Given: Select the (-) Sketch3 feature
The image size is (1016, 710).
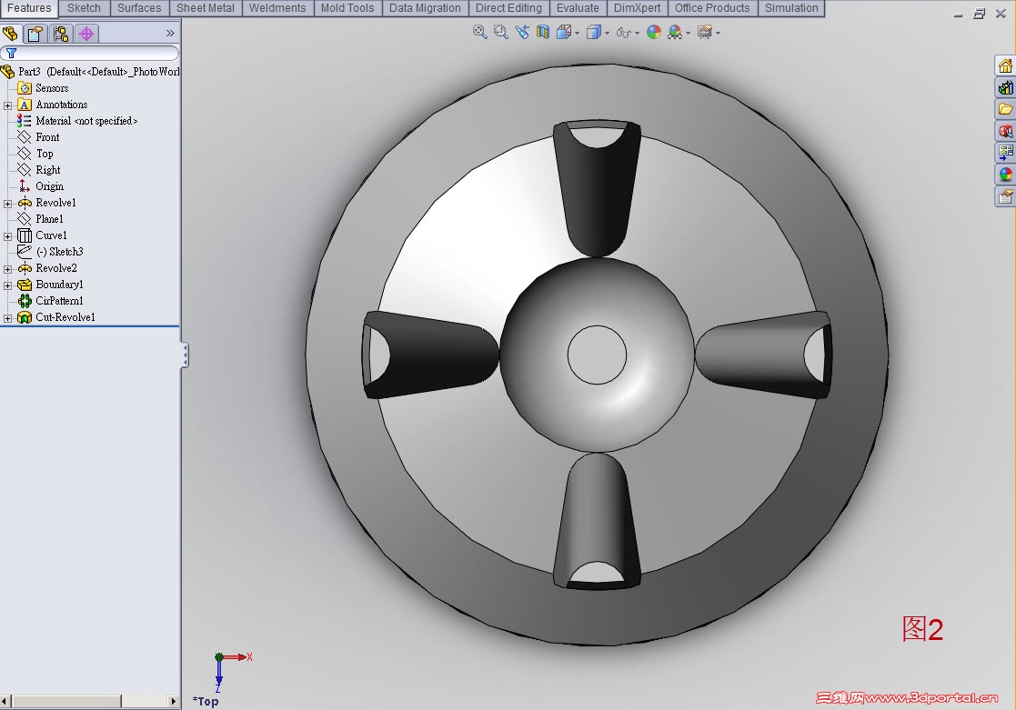Looking at the screenshot, I should [x=50, y=251].
